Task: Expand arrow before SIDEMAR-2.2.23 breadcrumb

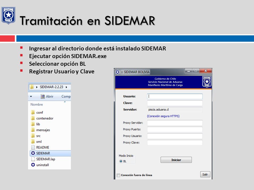Action: 37,87
